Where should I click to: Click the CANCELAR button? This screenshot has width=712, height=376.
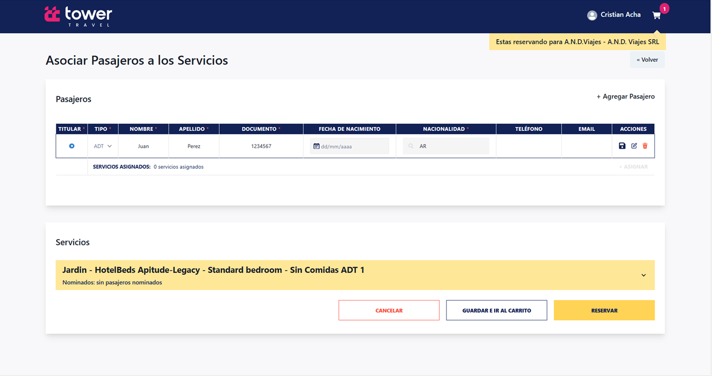389,310
